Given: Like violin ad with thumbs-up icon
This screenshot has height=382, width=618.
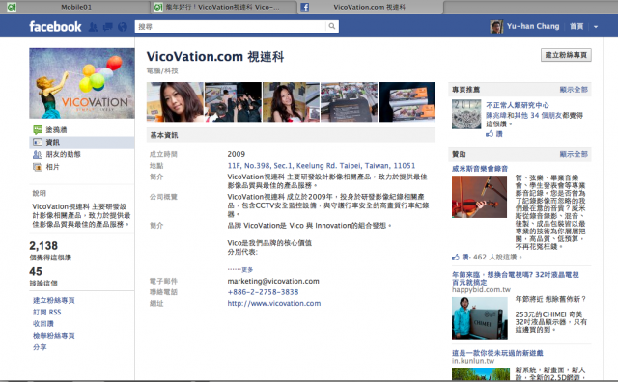Looking at the screenshot, I should (456, 258).
